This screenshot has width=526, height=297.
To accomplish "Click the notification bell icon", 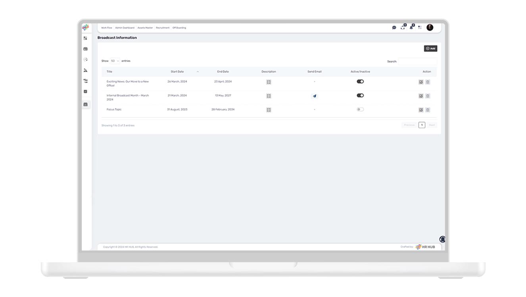I will pos(411,27).
